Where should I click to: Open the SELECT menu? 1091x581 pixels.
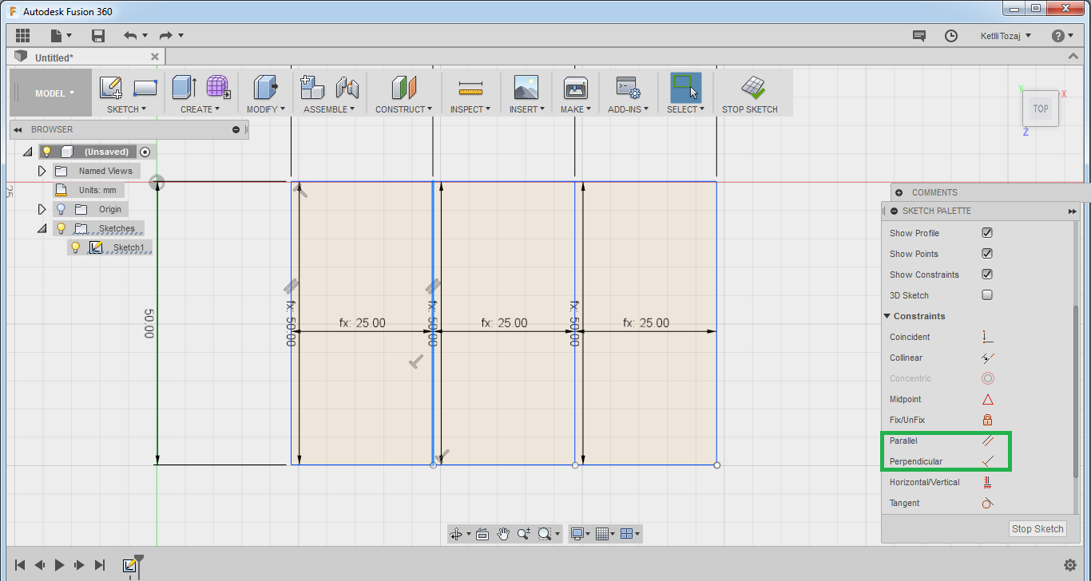tap(686, 109)
